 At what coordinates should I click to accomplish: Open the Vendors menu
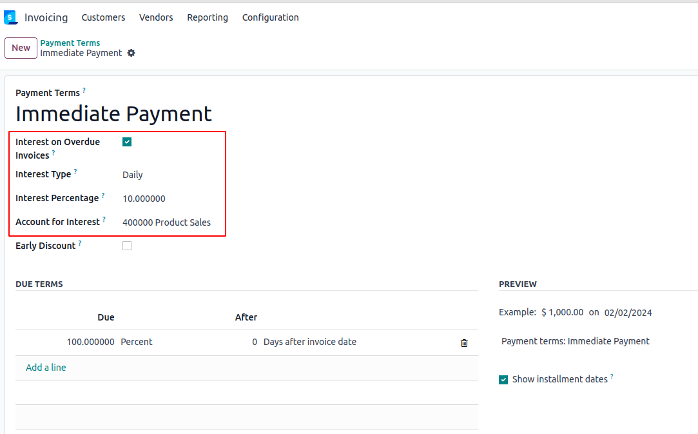156,17
